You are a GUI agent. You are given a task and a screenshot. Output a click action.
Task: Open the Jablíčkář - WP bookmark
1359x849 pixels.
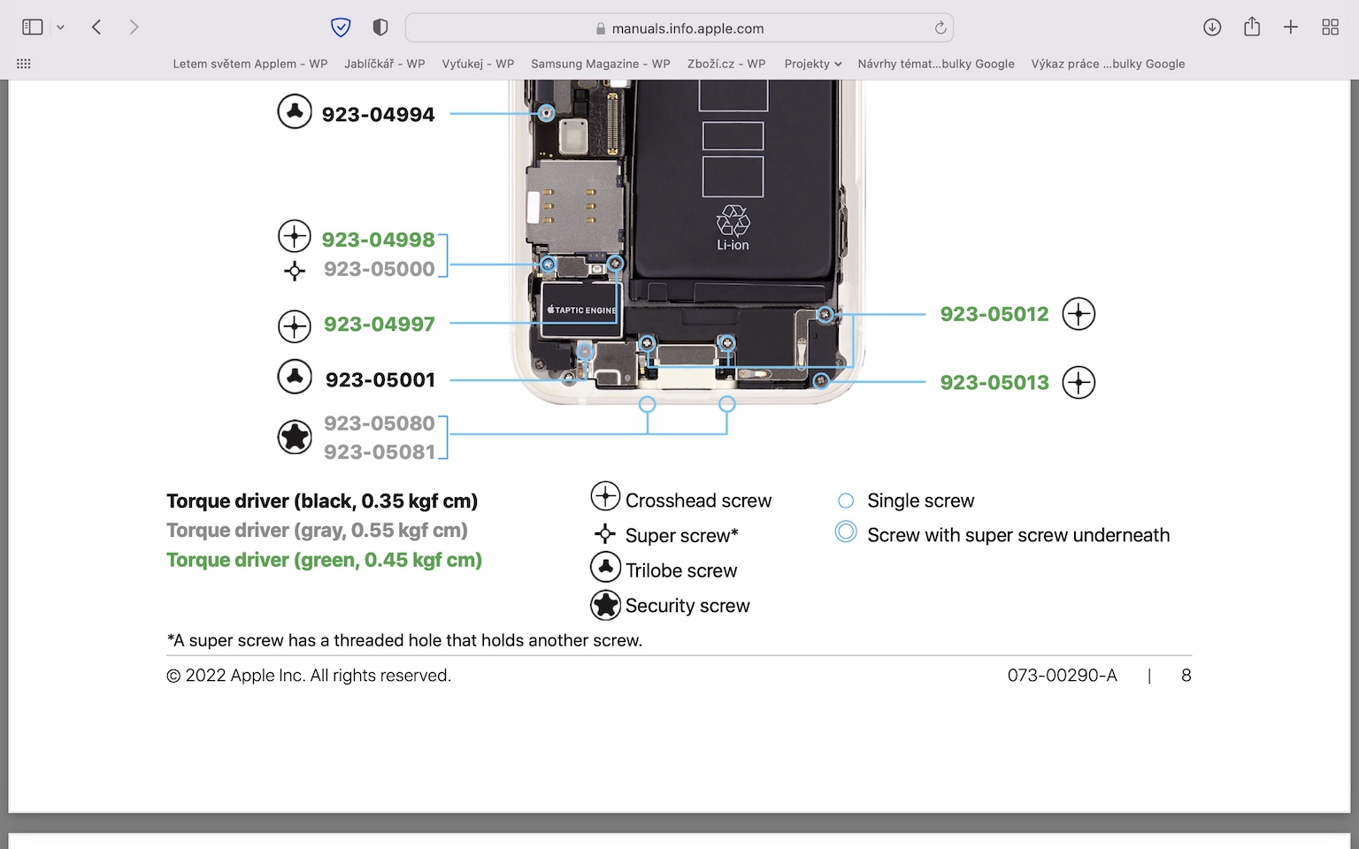coord(385,64)
